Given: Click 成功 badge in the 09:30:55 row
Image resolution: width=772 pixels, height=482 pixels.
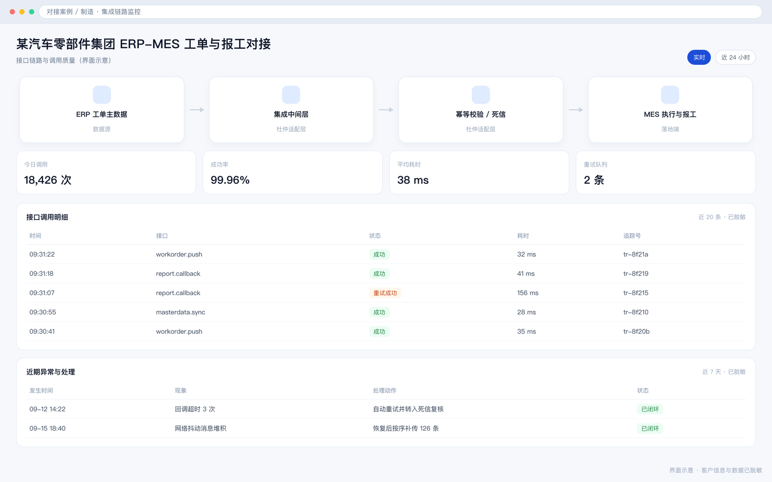Looking at the screenshot, I should (380, 312).
